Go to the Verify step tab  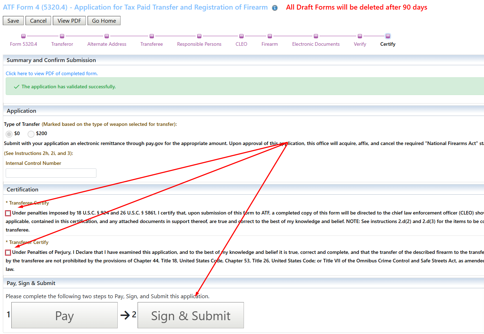360,44
